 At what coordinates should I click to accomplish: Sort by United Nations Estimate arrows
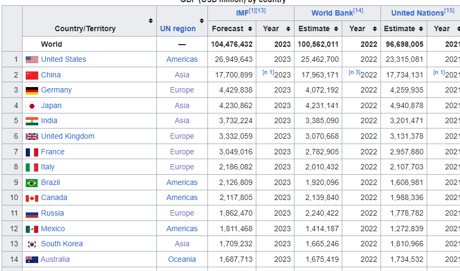[x=421, y=29]
